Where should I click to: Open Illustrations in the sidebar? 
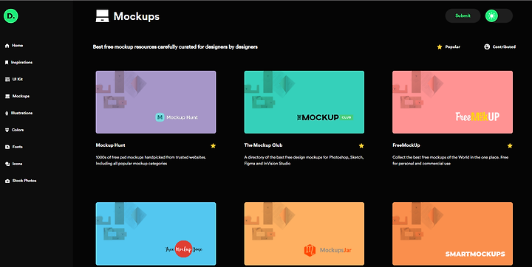tap(21, 113)
